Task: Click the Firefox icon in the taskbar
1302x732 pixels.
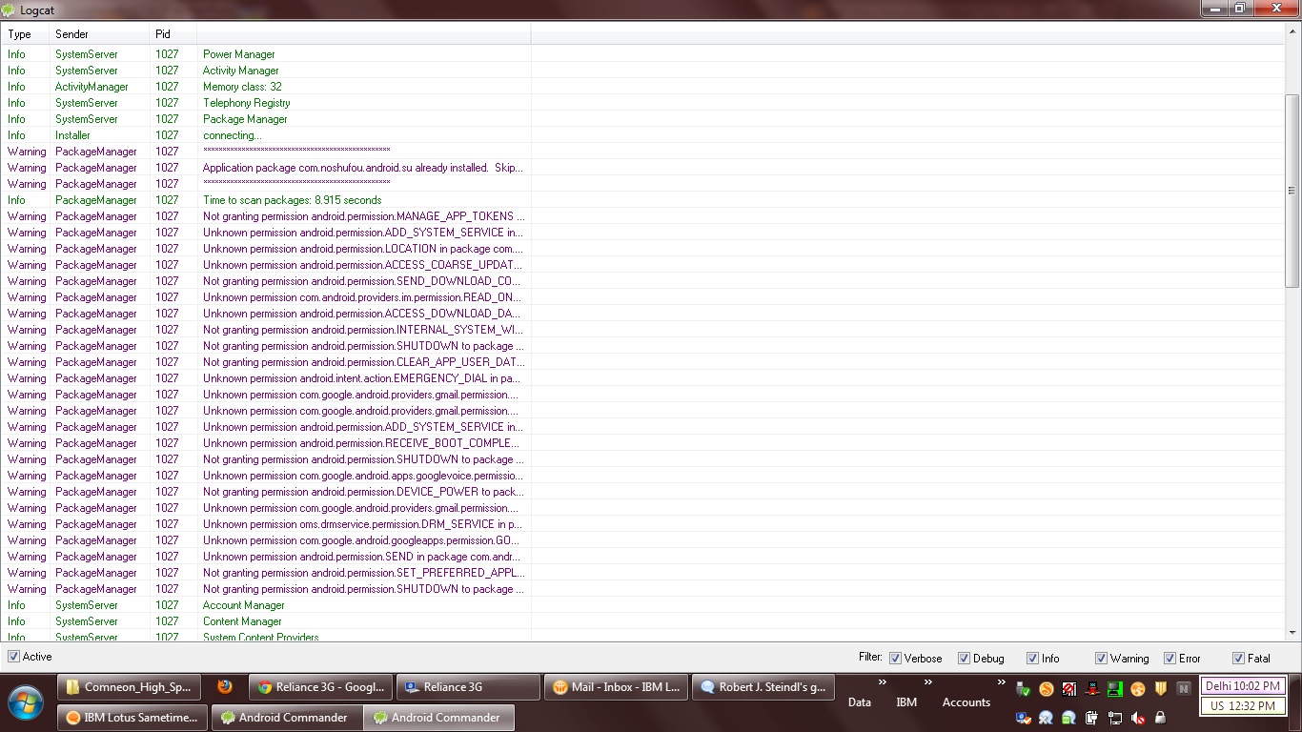Action: pyautogui.click(x=225, y=686)
